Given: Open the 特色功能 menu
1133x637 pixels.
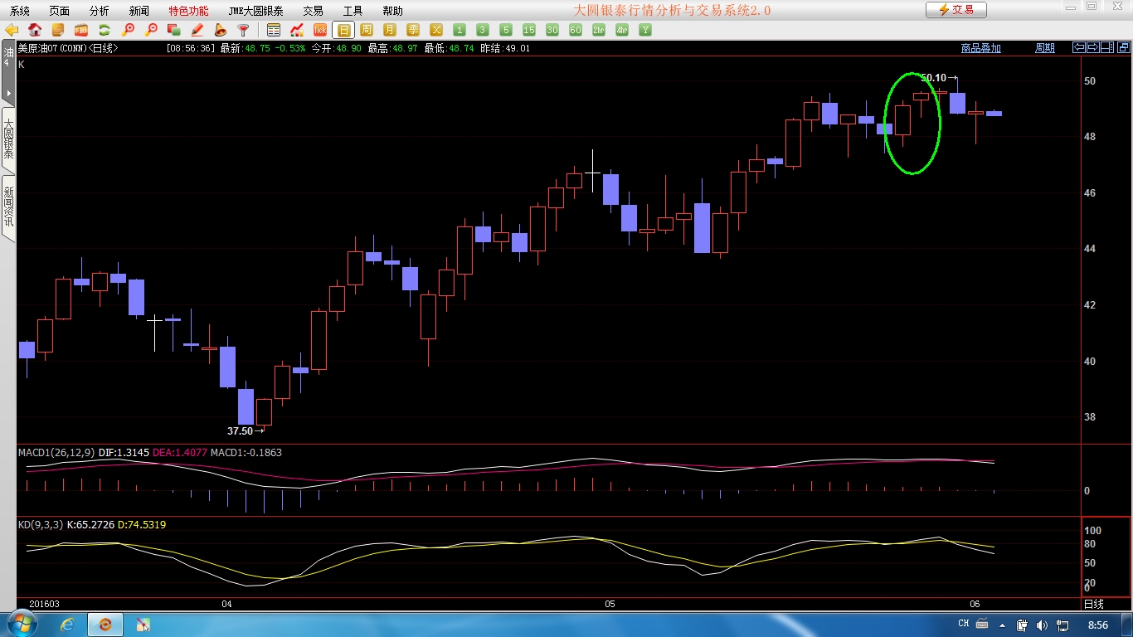Looking at the screenshot, I should tap(188, 11).
